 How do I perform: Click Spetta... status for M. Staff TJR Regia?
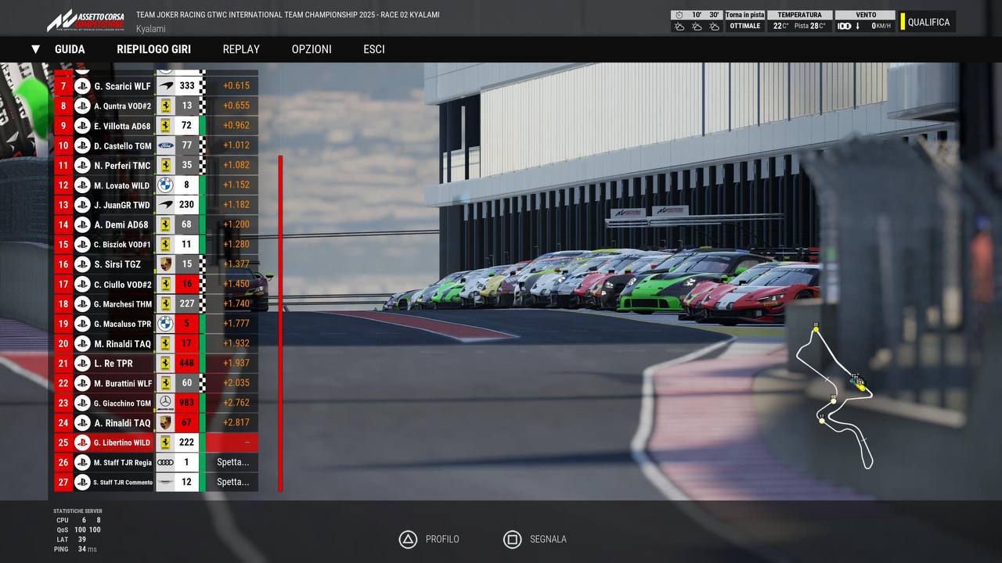(x=232, y=462)
